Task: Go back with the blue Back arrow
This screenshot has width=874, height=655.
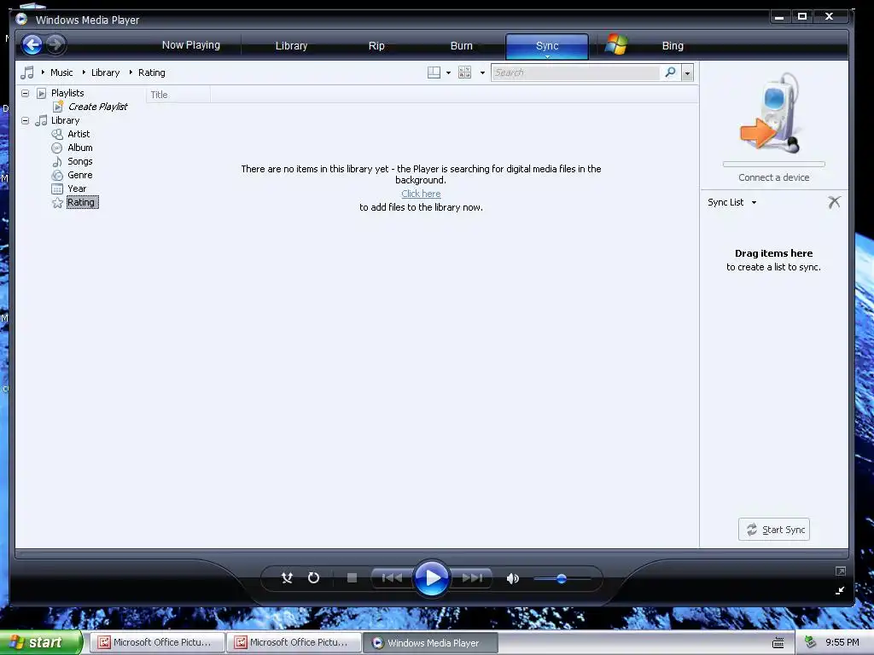Action: coord(32,44)
